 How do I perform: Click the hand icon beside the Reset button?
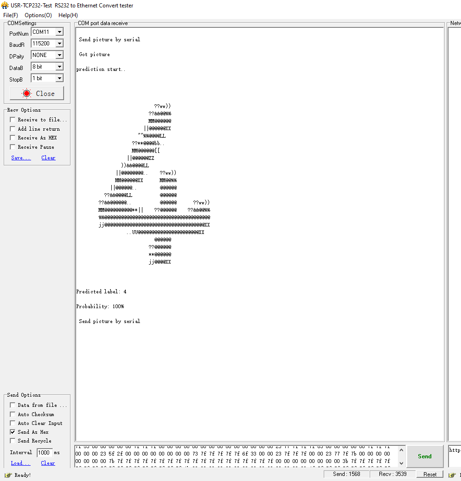pos(451,474)
